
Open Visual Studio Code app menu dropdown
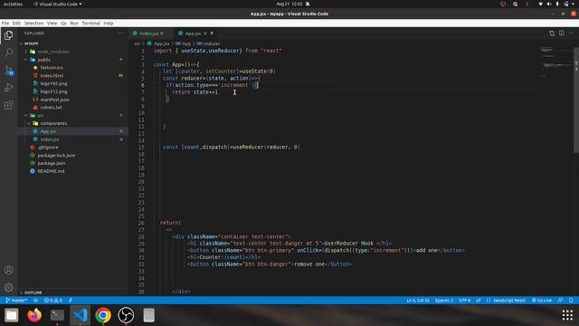[x=58, y=4]
